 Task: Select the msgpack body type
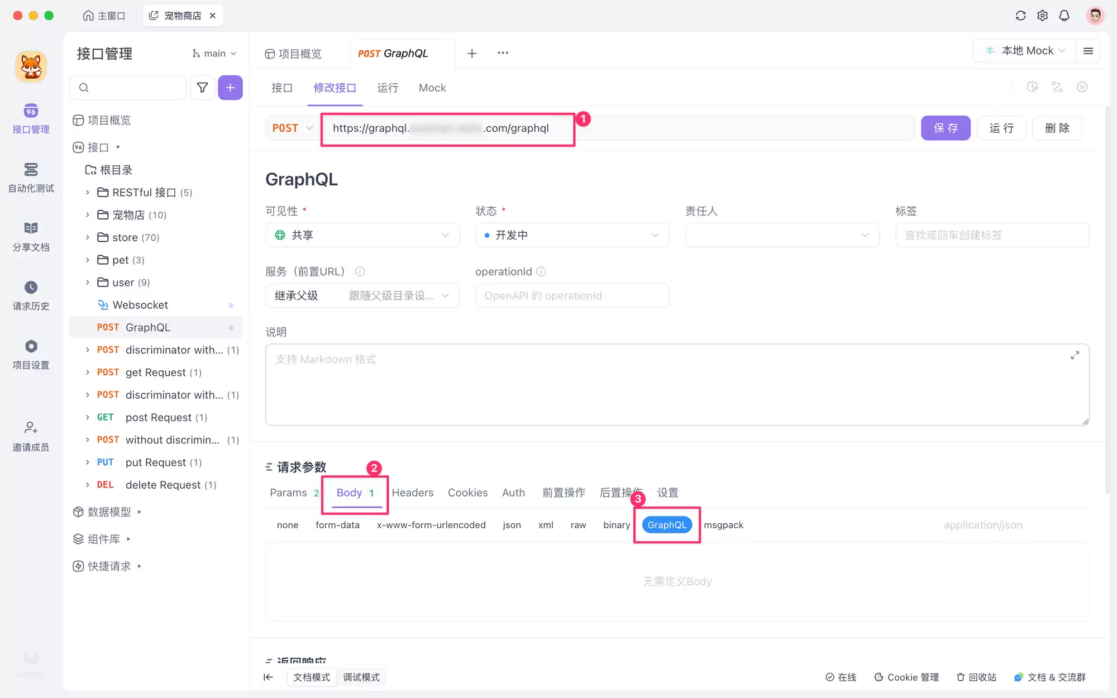point(723,525)
